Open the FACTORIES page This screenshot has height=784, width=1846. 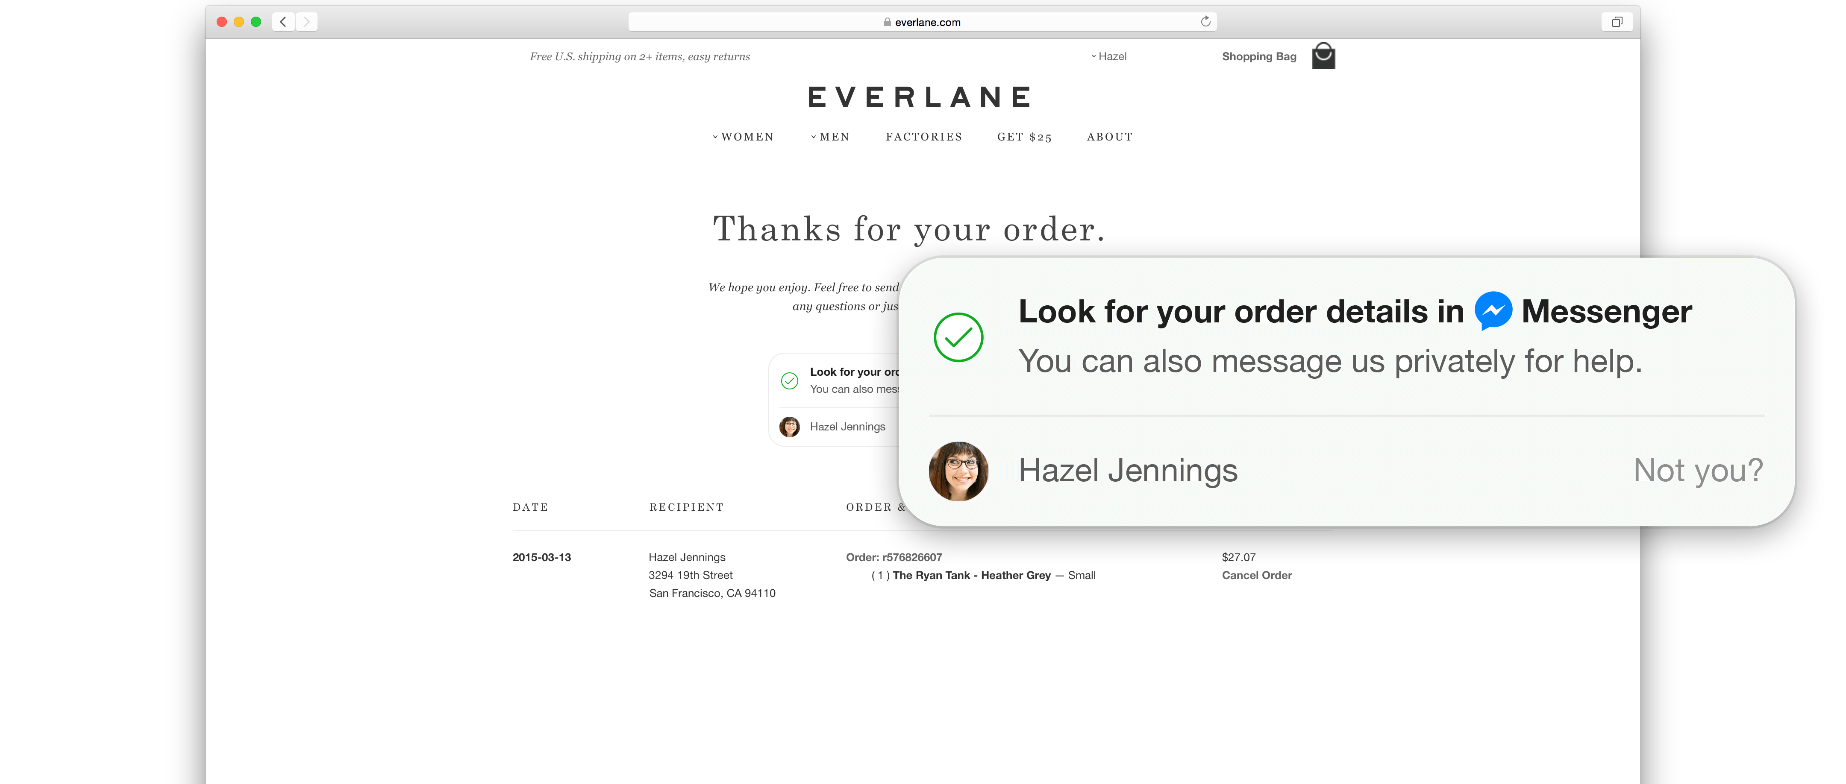pos(924,137)
